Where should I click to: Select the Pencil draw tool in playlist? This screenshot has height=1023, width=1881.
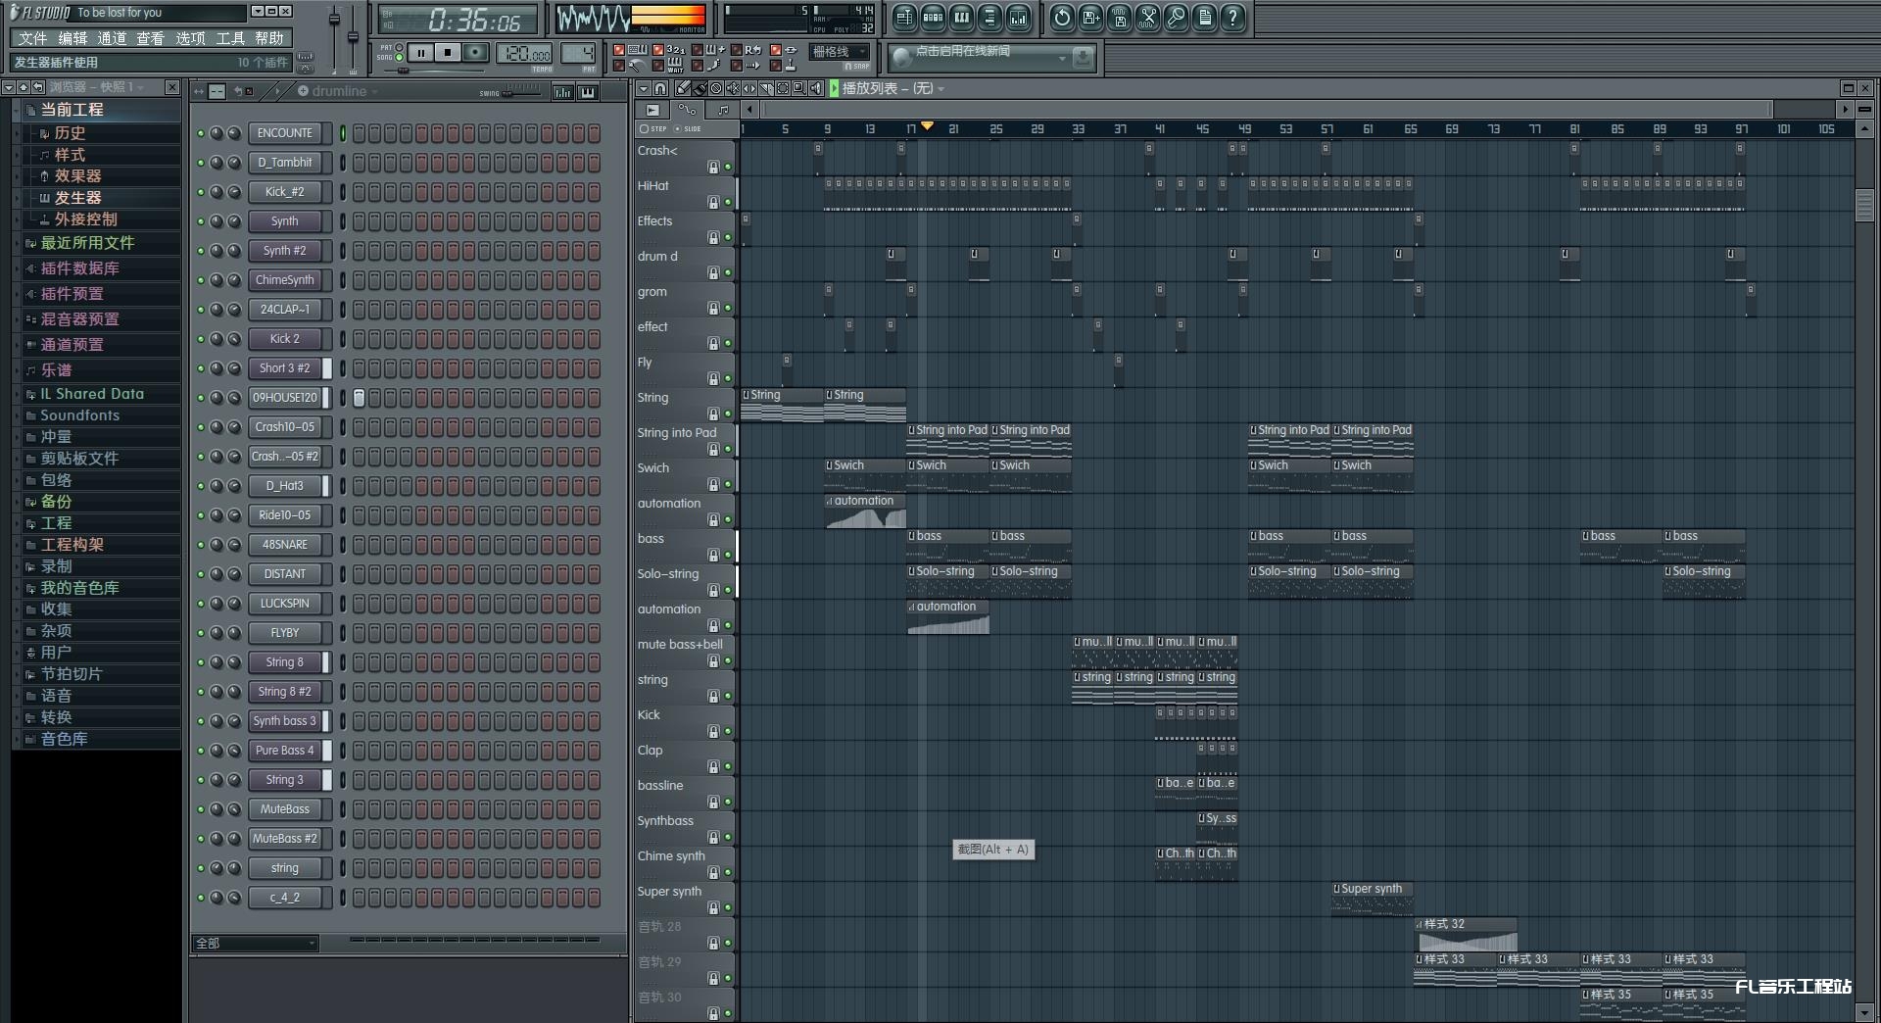[x=683, y=88]
